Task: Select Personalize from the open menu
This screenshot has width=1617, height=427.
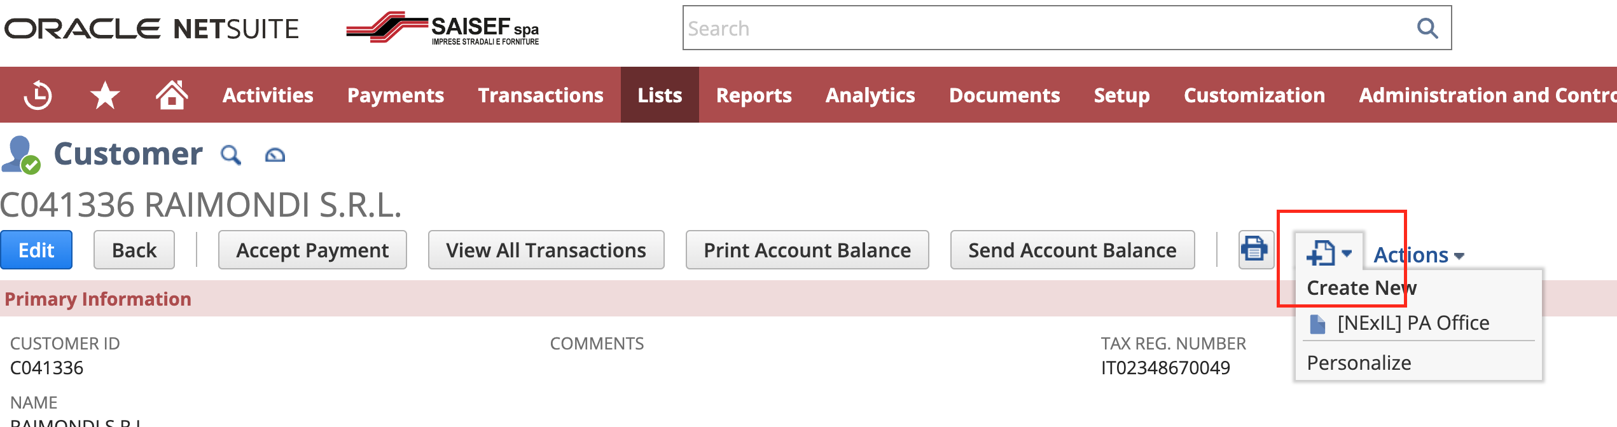Action: [x=1358, y=362]
